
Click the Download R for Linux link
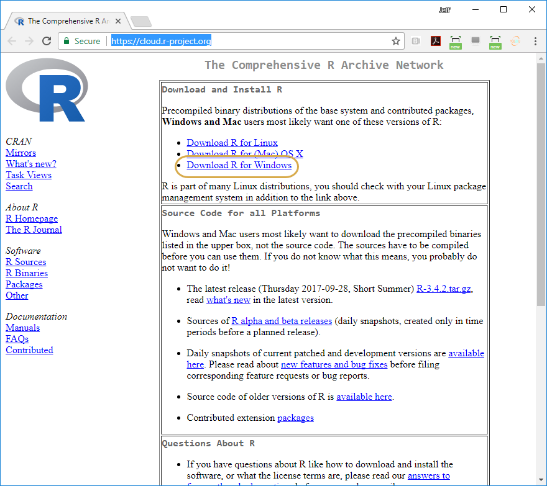(x=232, y=143)
